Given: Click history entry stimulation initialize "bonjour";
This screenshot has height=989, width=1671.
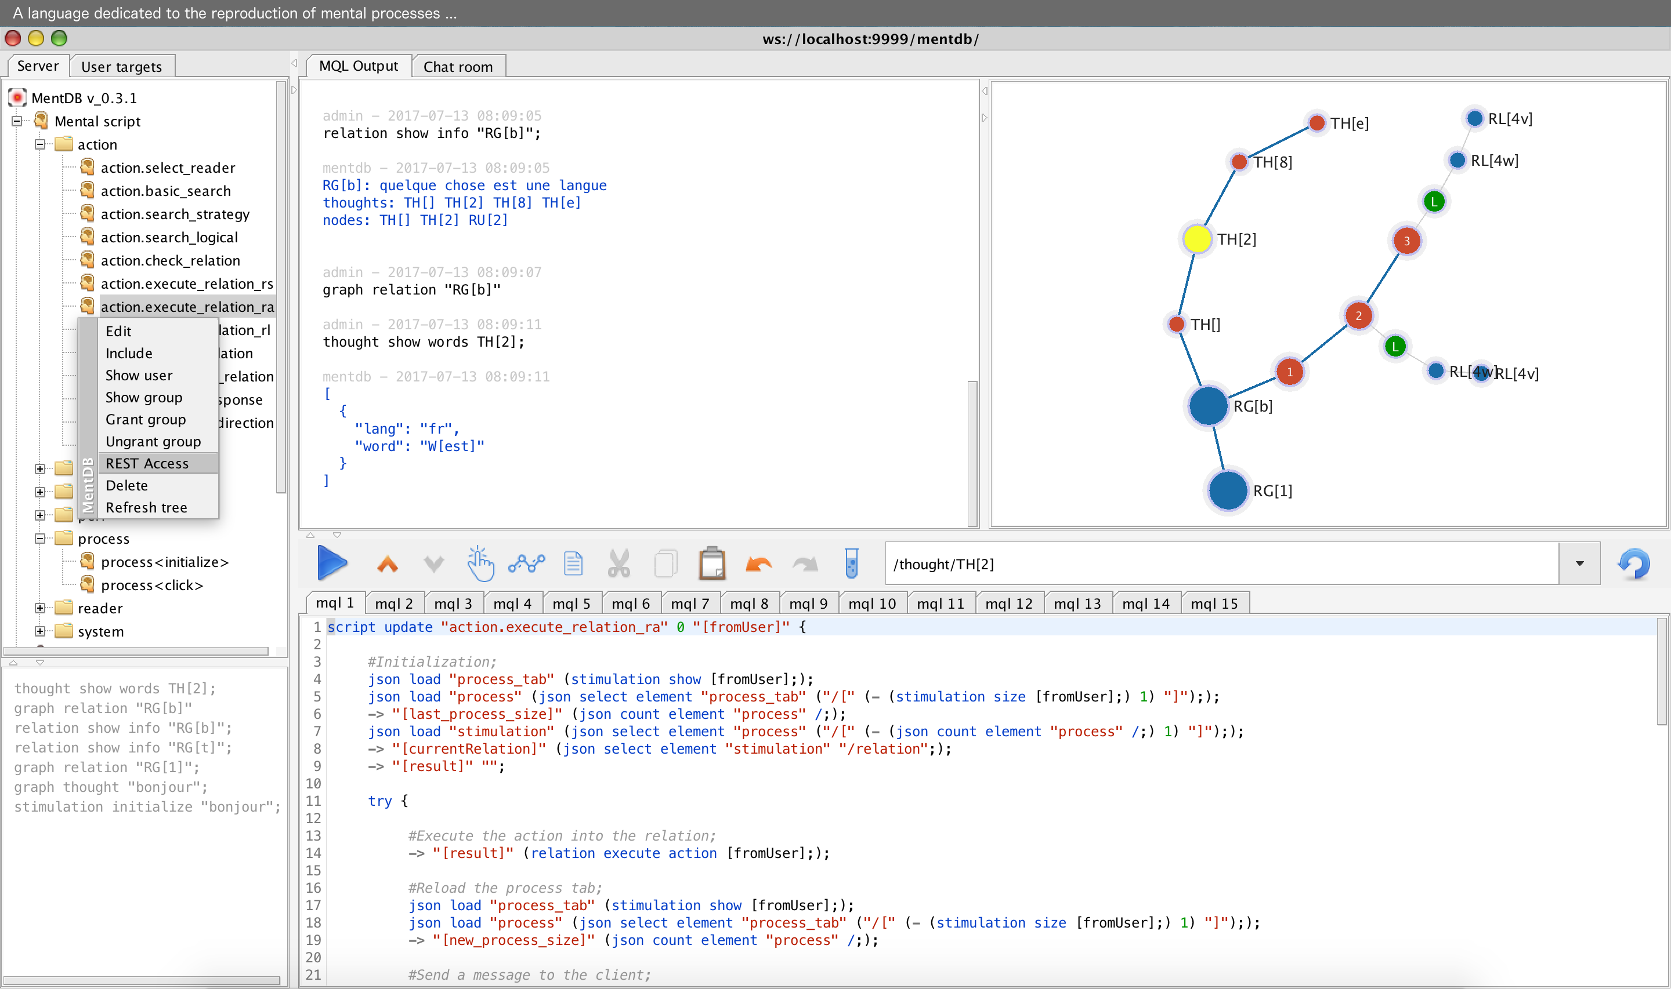Looking at the screenshot, I should (x=147, y=806).
